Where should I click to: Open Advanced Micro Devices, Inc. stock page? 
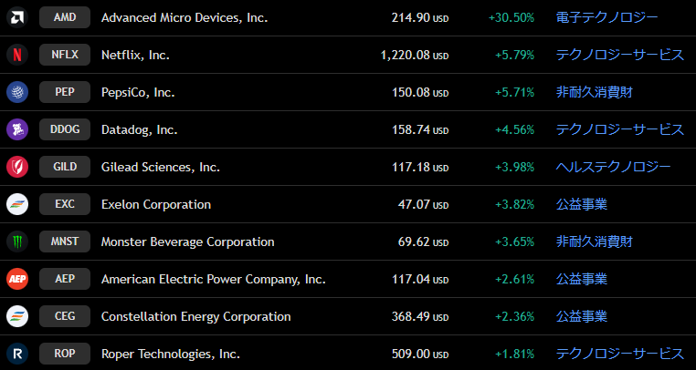click(x=185, y=17)
